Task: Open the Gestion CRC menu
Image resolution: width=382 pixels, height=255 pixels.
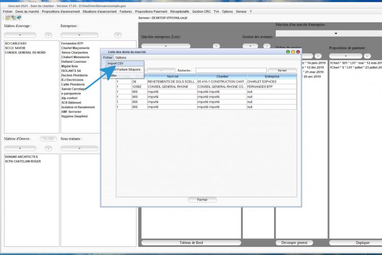Action: pos(201,11)
